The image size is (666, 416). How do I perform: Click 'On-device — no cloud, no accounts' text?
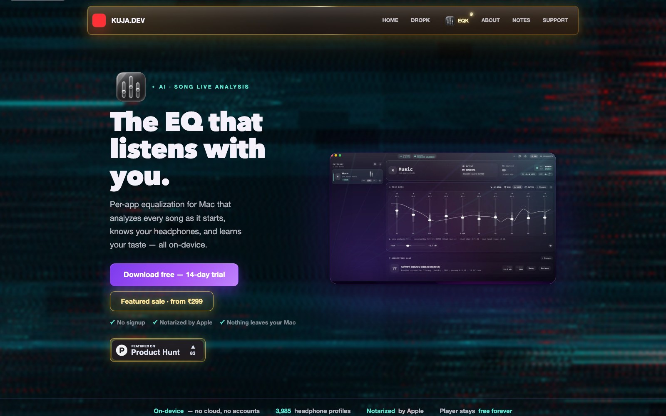[206, 411]
